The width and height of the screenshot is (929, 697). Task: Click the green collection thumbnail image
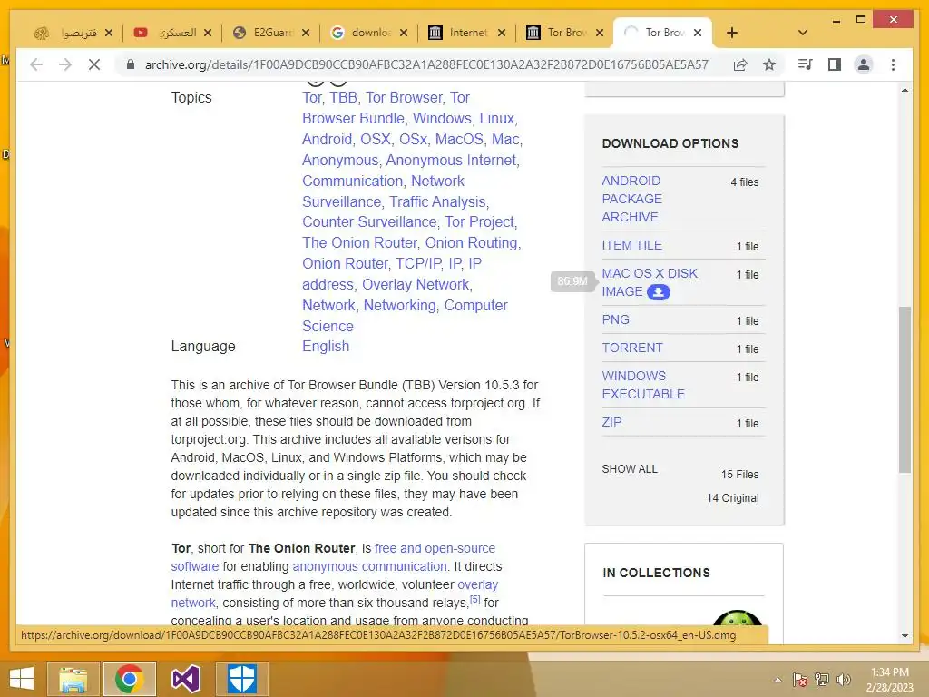pyautogui.click(x=737, y=619)
